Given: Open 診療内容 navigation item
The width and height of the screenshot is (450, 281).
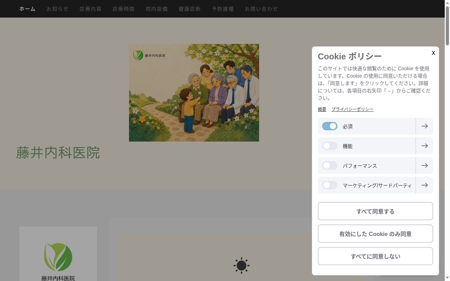Looking at the screenshot, I should 91,9.
